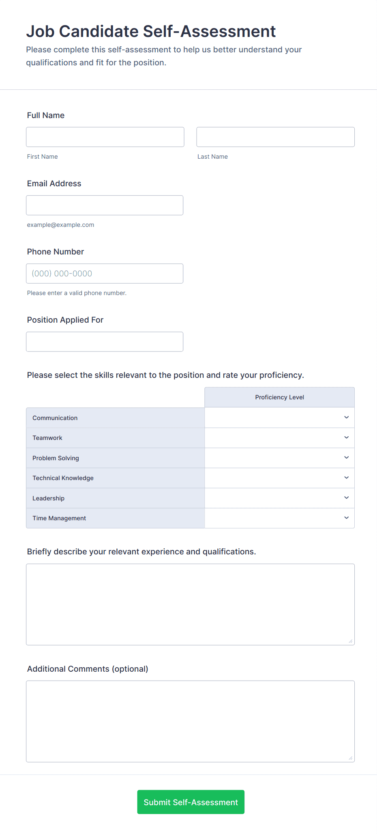Click the Additional Comments text area
Image resolution: width=377 pixels, height=834 pixels.
[x=190, y=721]
